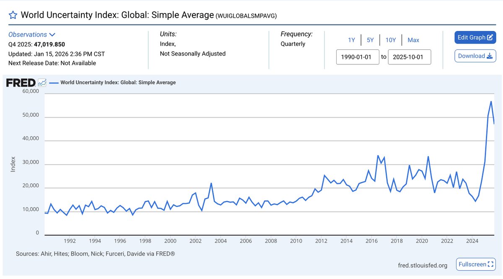Click the 1992 x-axis label
The width and height of the screenshot is (503, 279).
(70, 241)
